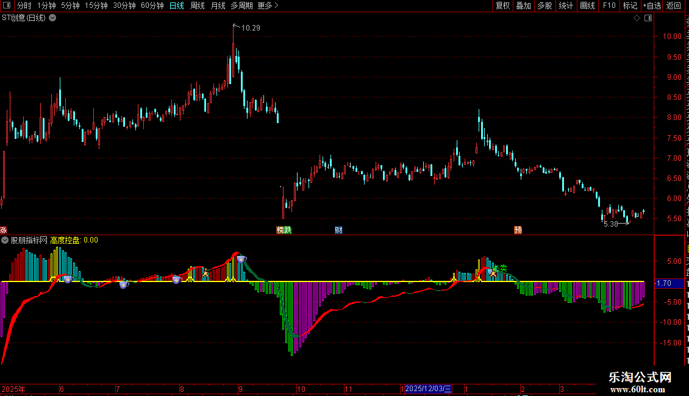Screen dimensions: 689x396
Task: Click the 财 financial report marker
Action: (x=338, y=230)
